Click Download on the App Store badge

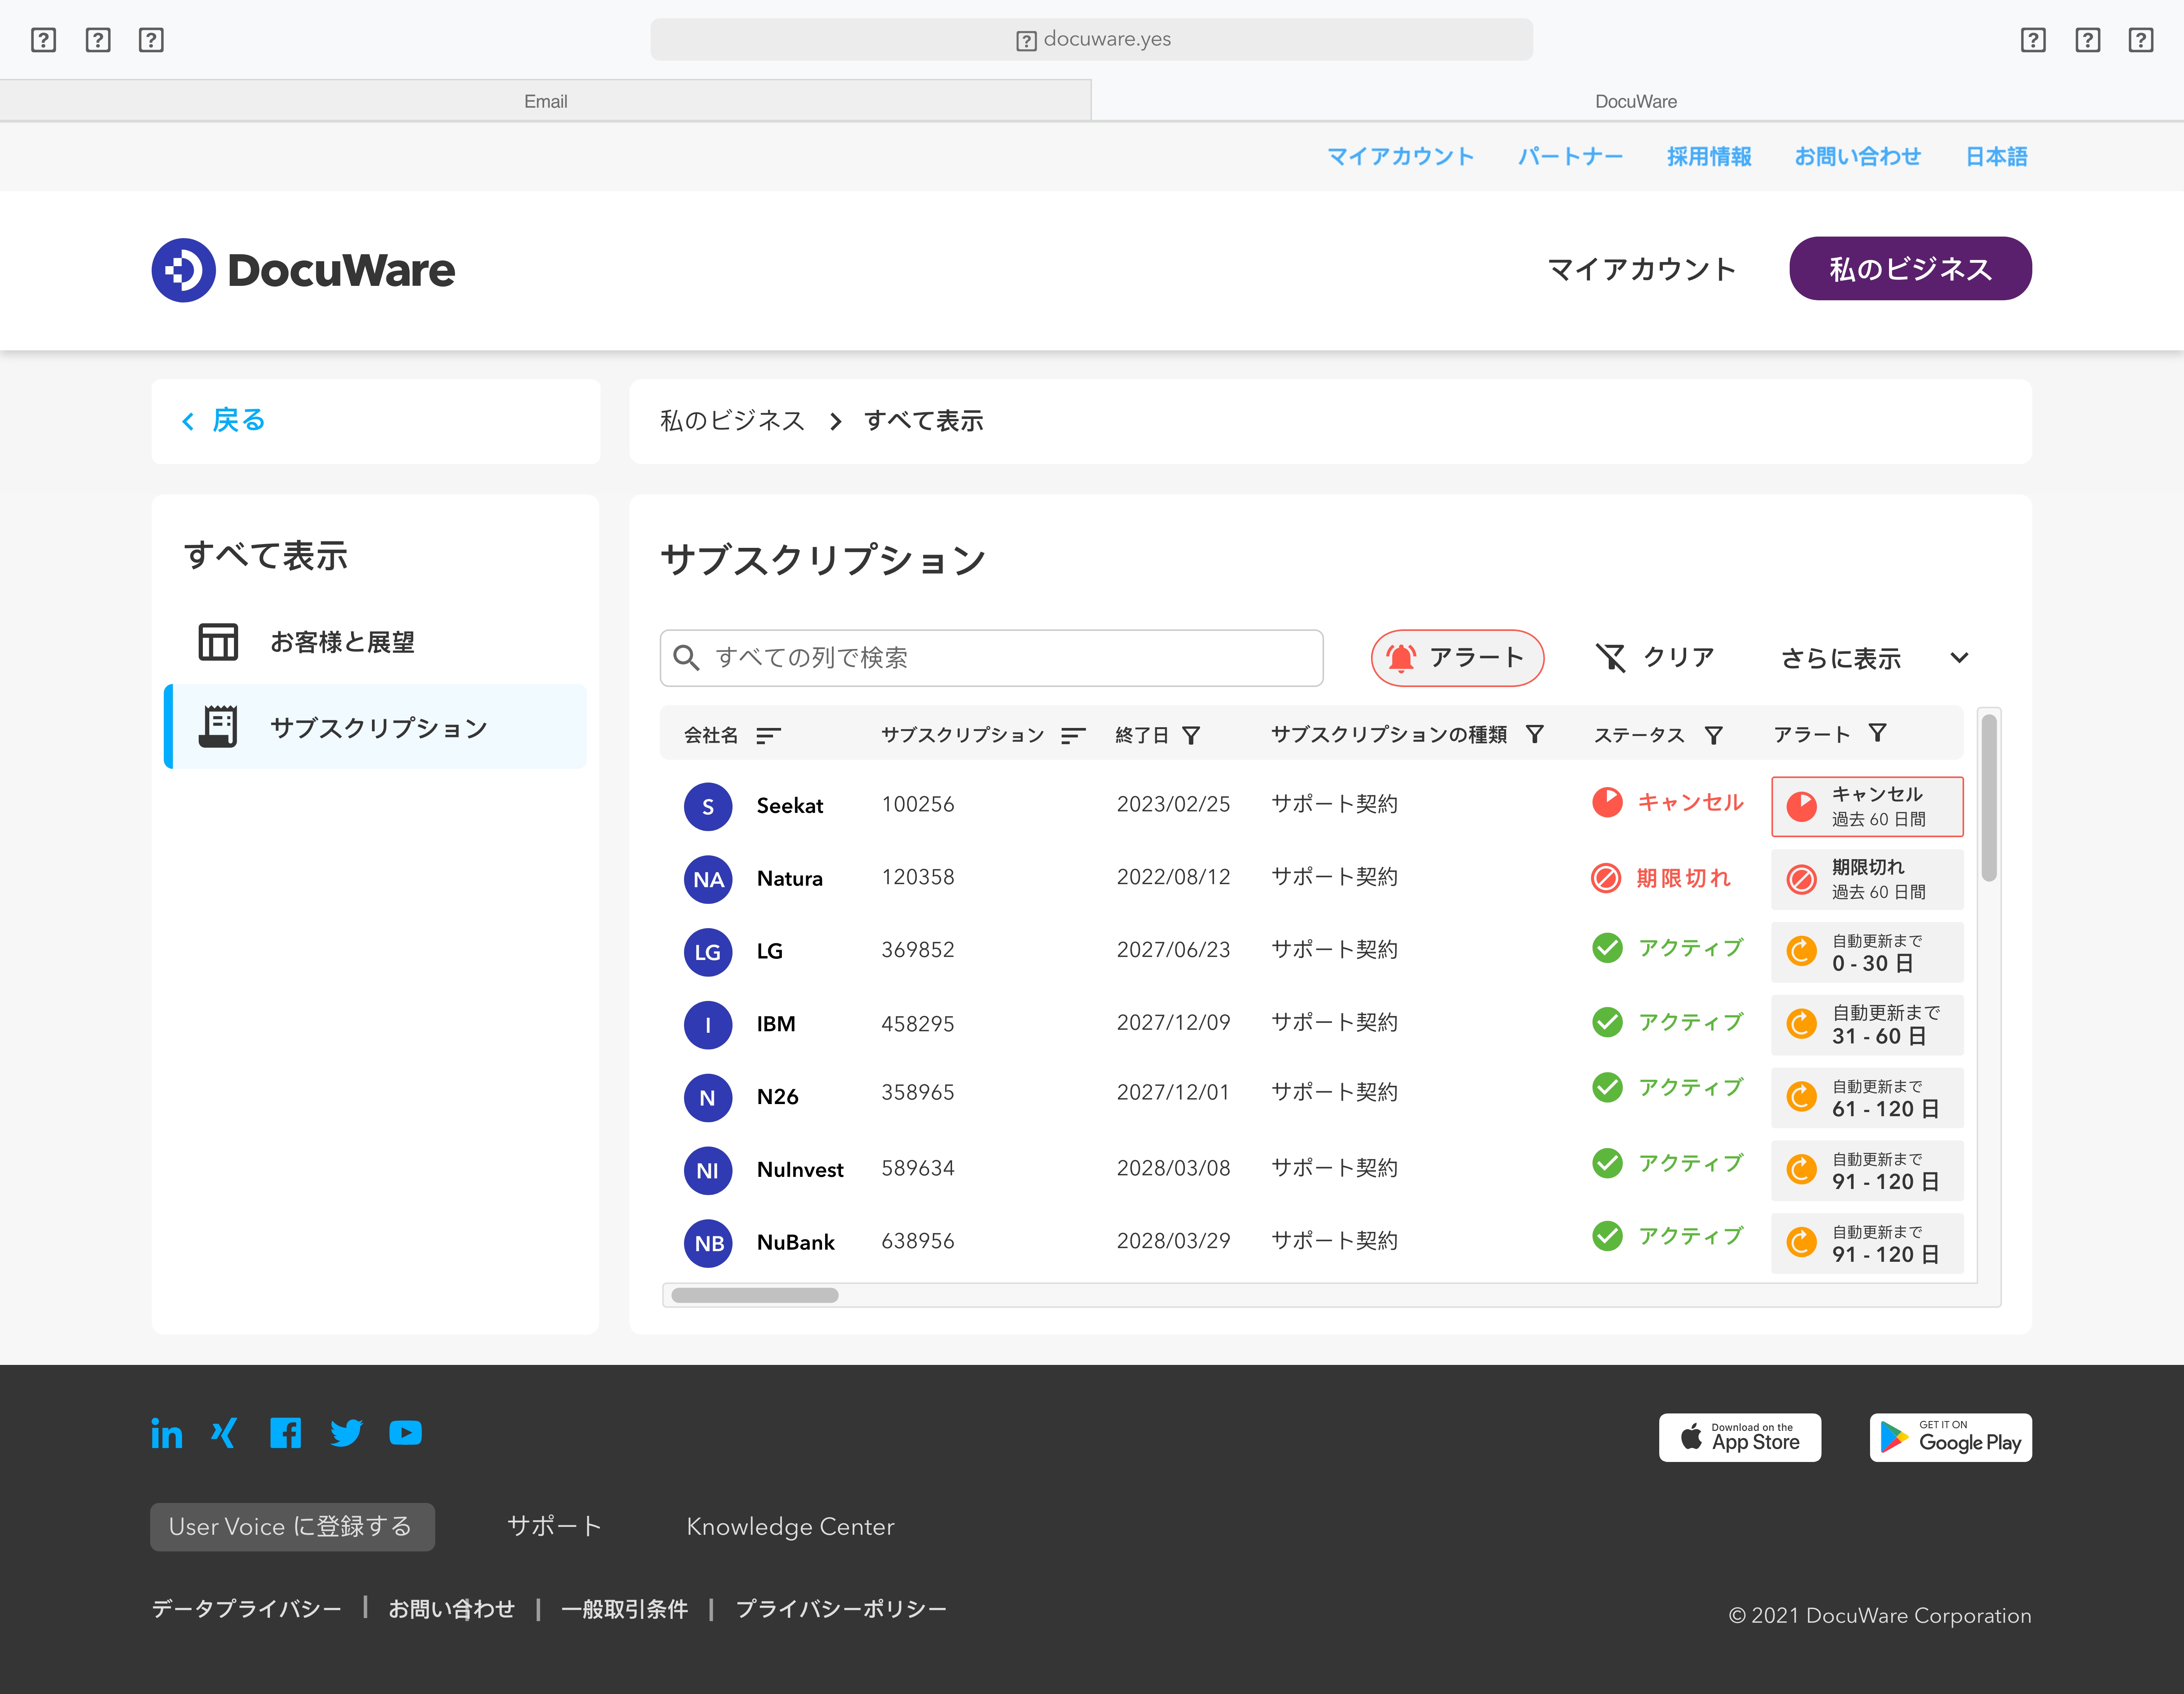(x=1740, y=1438)
